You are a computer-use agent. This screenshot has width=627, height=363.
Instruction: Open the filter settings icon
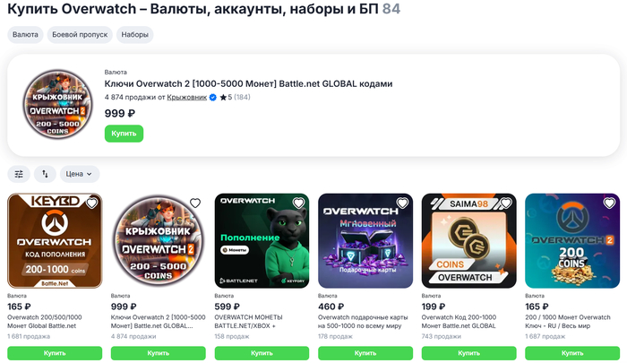pos(19,174)
